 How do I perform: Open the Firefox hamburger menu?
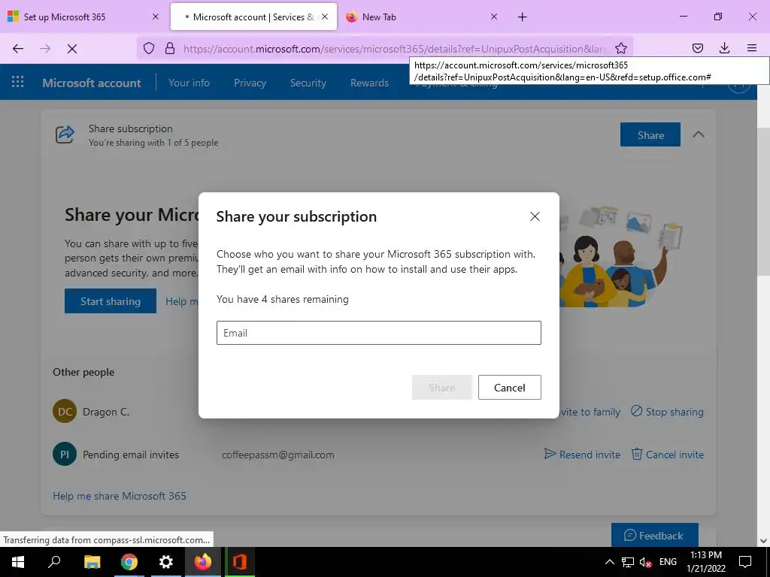(x=752, y=48)
